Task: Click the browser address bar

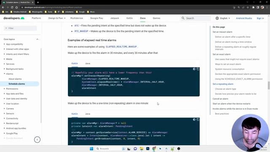Action: tap(127, 8)
